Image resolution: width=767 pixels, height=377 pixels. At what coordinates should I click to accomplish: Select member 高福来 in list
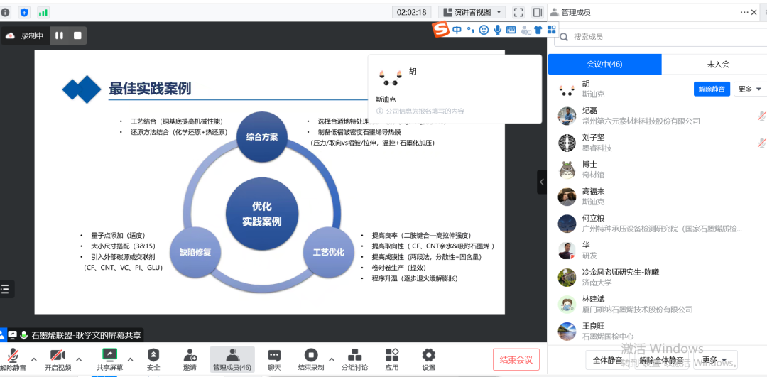658,197
